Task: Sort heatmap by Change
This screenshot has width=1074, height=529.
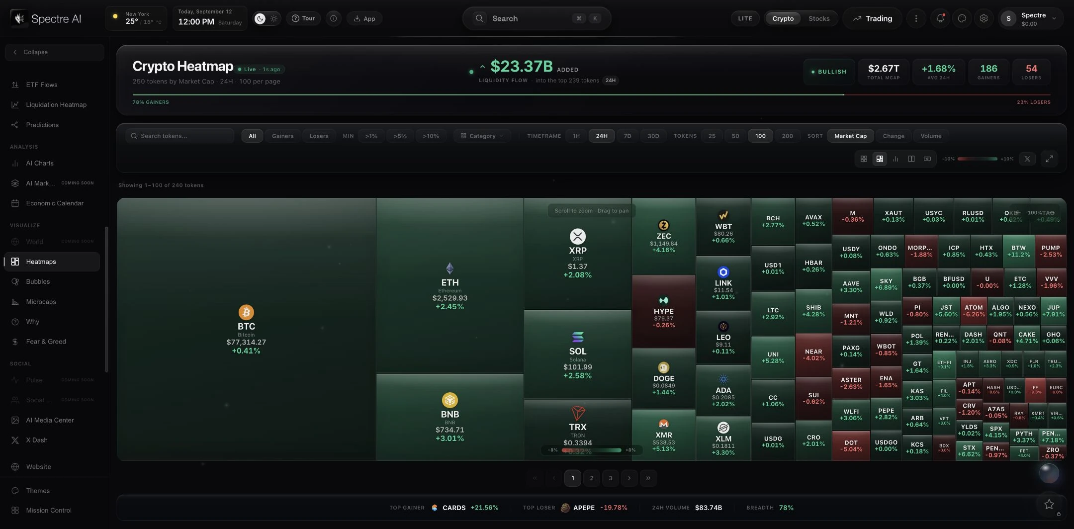Action: point(894,136)
